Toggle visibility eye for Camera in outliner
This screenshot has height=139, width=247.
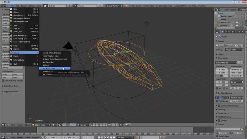236,25
